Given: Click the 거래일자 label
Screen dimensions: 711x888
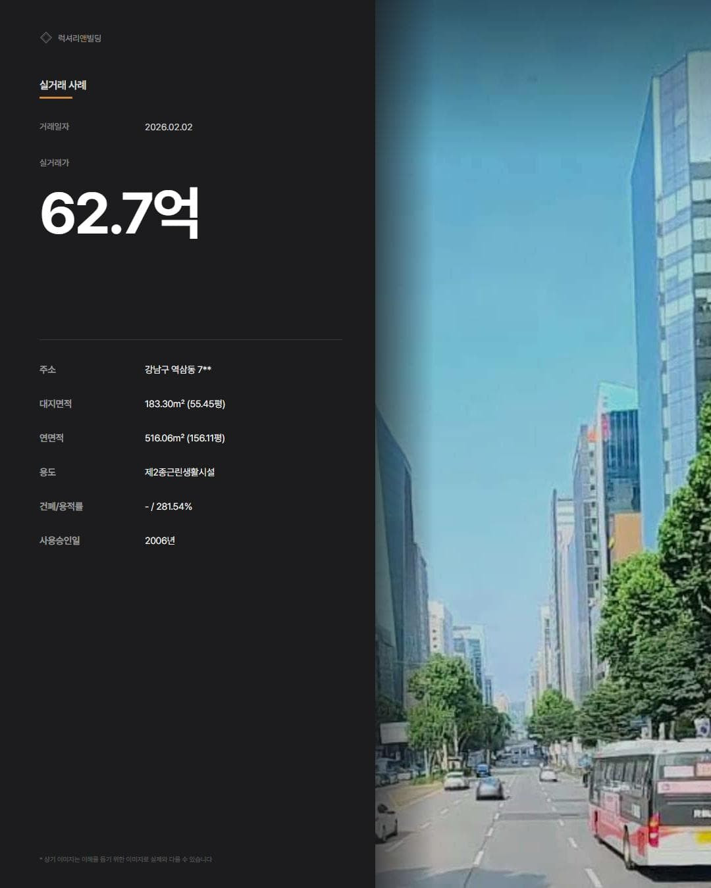Looking at the screenshot, I should tap(54, 126).
